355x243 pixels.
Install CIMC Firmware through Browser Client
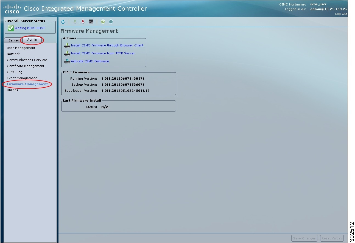click(x=108, y=45)
